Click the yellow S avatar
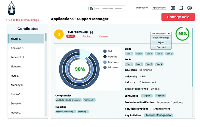 click(59, 34)
